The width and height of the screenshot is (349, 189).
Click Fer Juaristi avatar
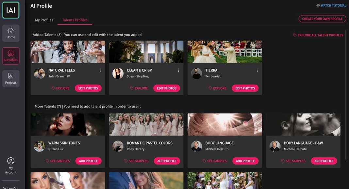(196, 73)
